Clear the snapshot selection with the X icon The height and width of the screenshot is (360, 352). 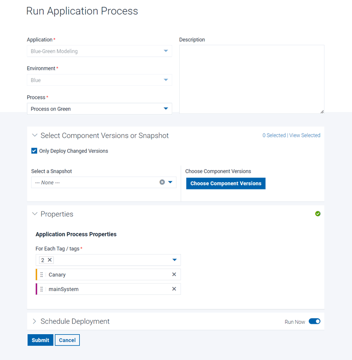click(x=162, y=182)
